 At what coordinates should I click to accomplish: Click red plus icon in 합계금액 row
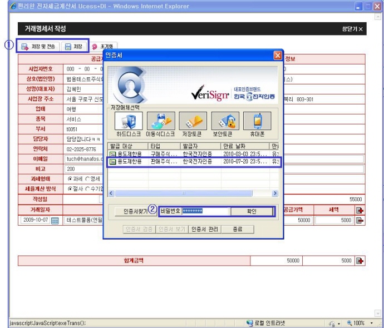click(360, 260)
